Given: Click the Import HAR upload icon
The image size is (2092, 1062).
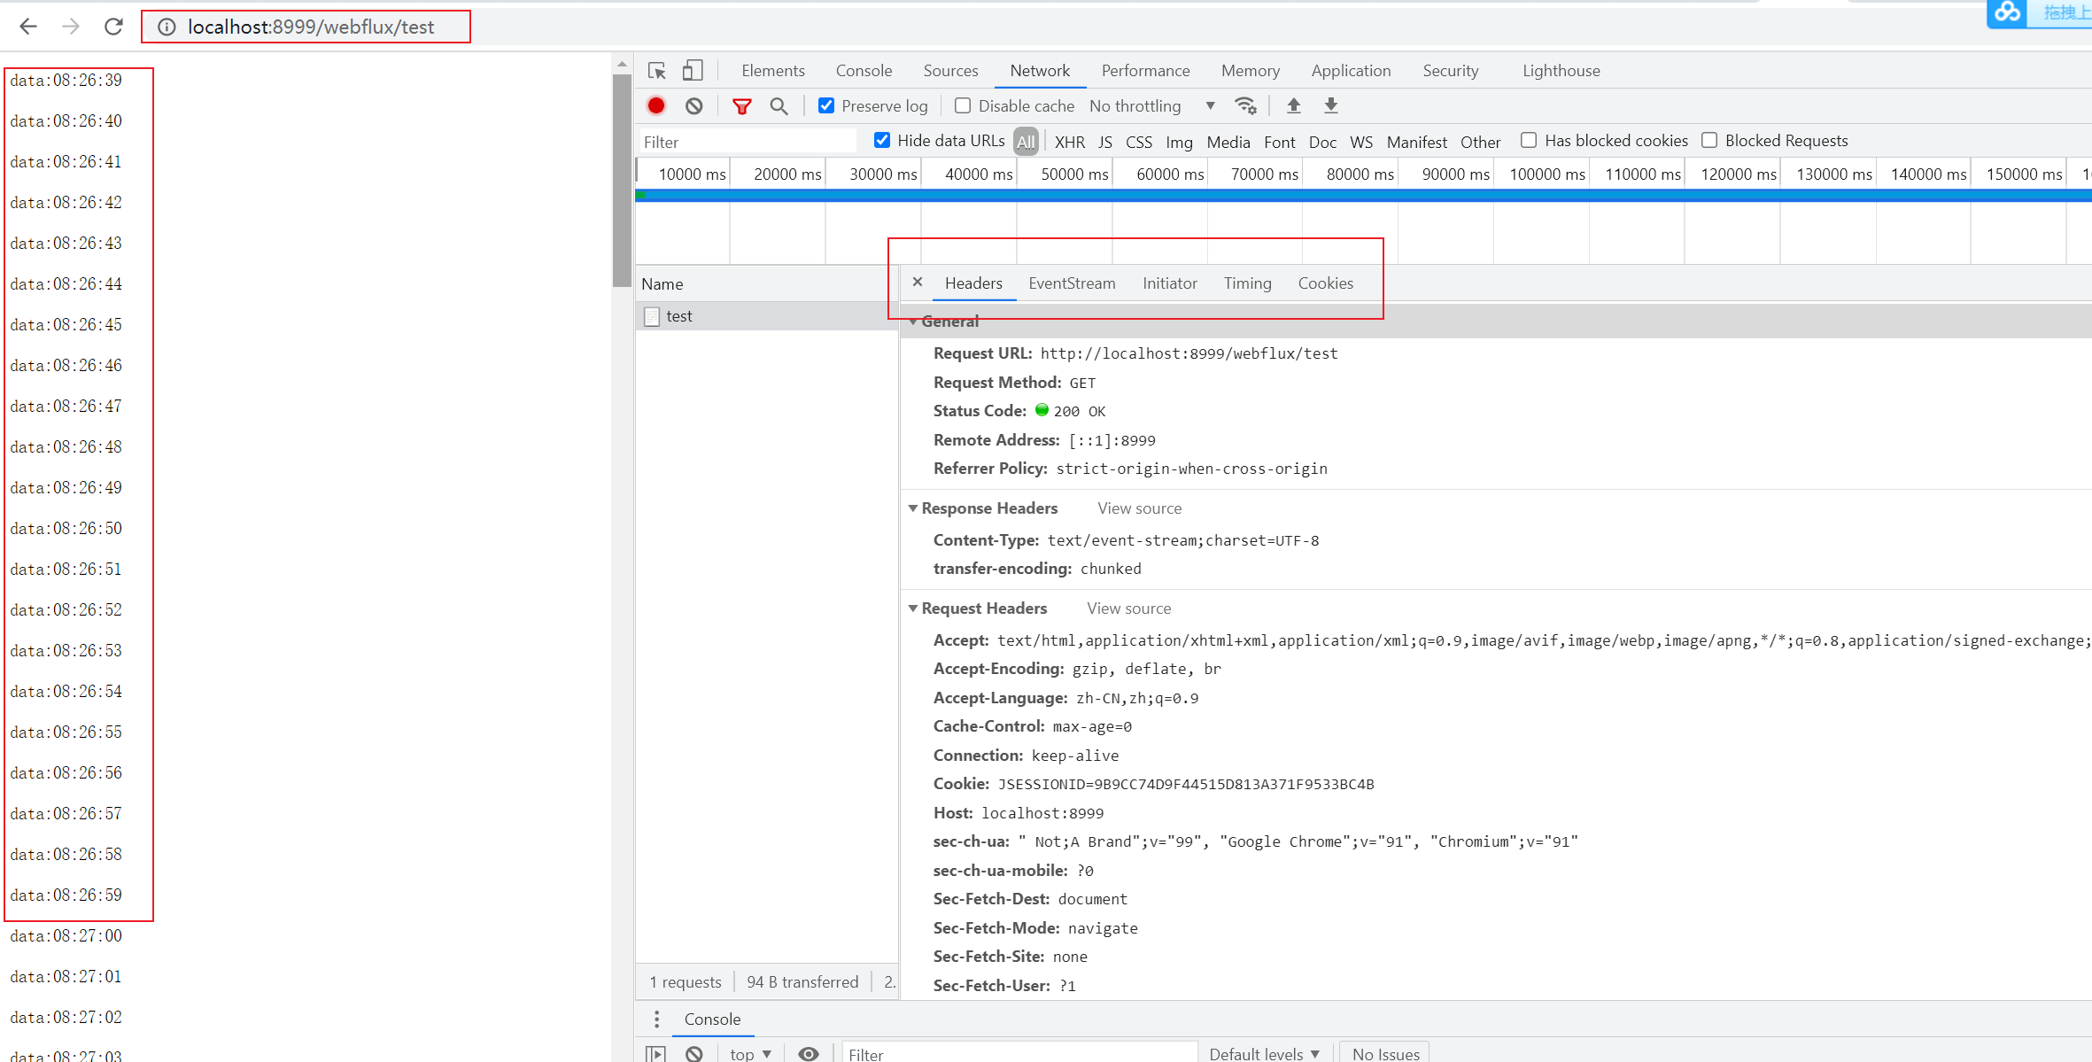Looking at the screenshot, I should 1293,106.
